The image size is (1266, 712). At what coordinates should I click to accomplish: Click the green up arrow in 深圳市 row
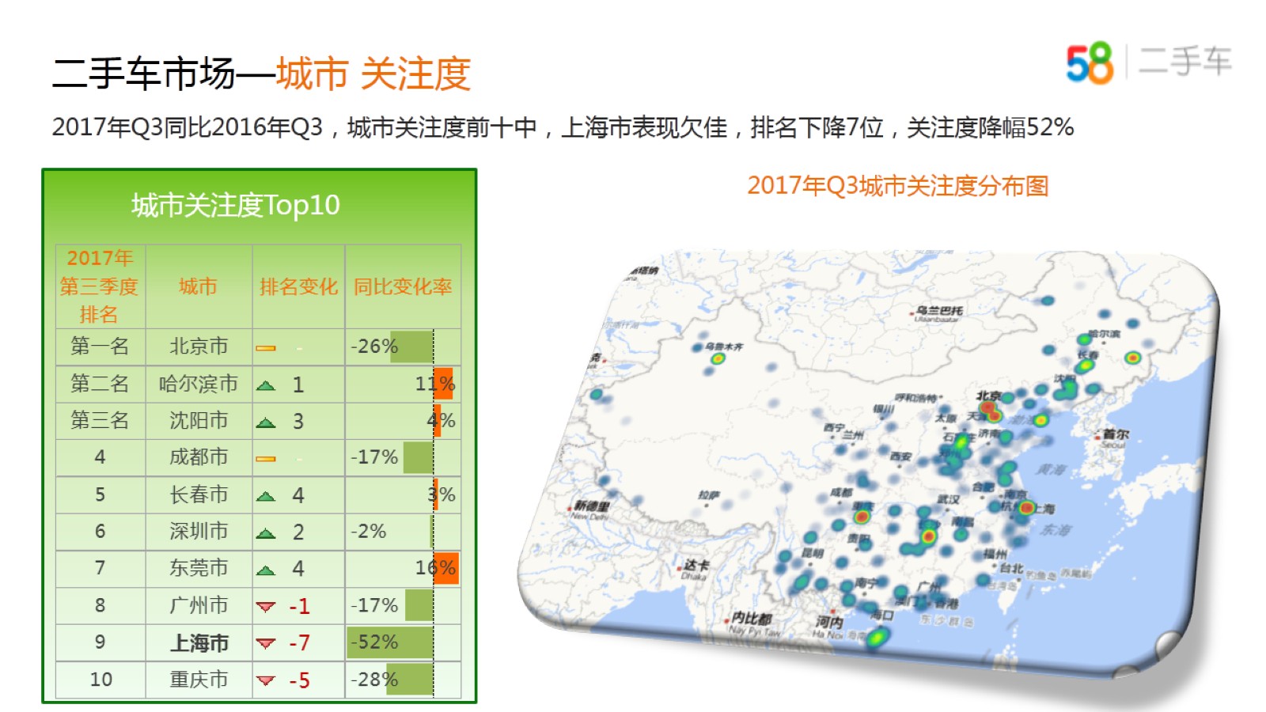click(266, 533)
